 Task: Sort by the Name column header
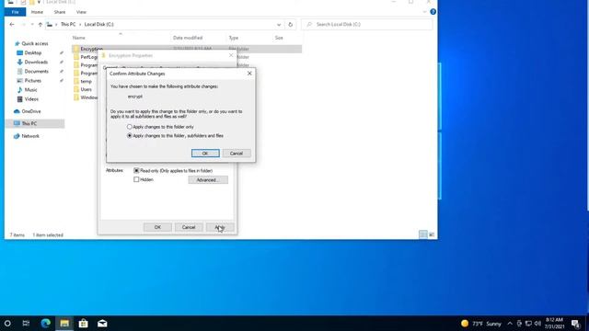[79, 38]
